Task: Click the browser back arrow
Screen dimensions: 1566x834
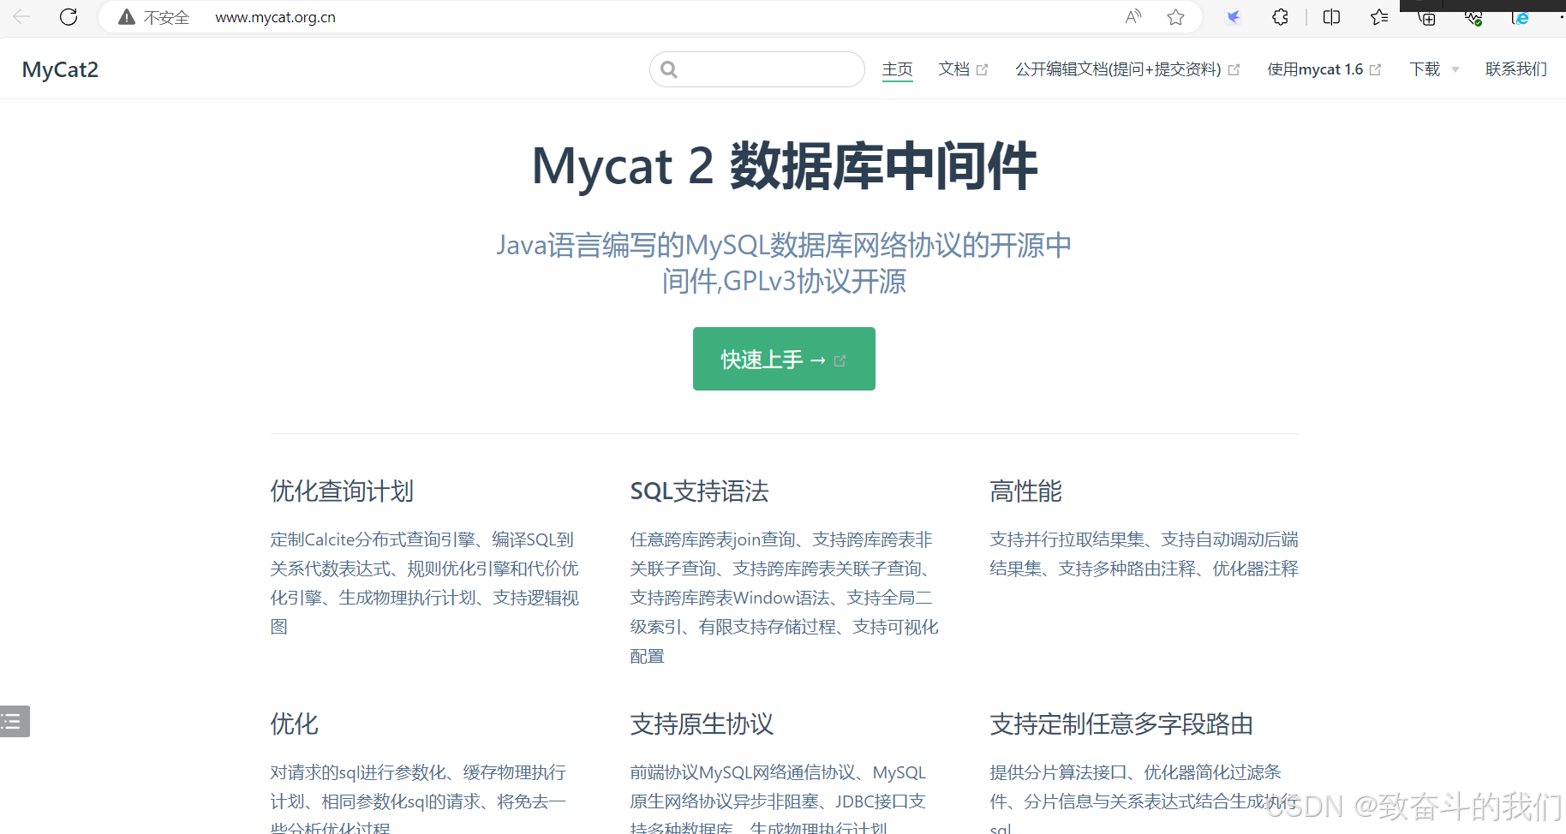Action: click(x=21, y=17)
